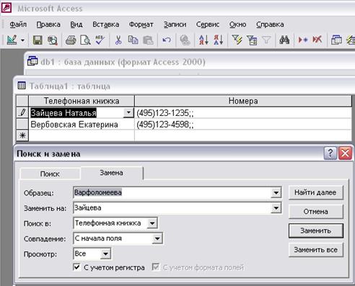The height and width of the screenshot is (286, 355).
Task: Select the Телефонная книжка column header
Action: pyautogui.click(x=82, y=101)
